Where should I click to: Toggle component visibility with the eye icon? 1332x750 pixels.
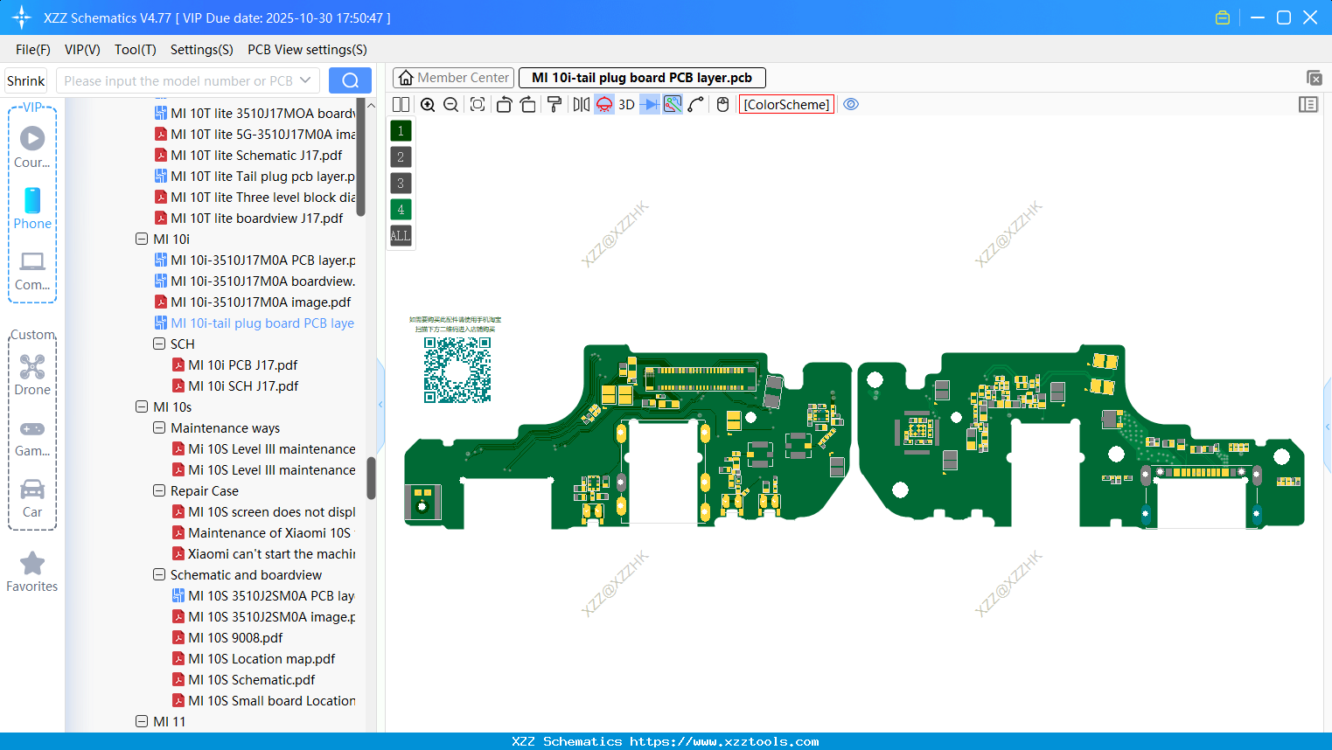850,104
